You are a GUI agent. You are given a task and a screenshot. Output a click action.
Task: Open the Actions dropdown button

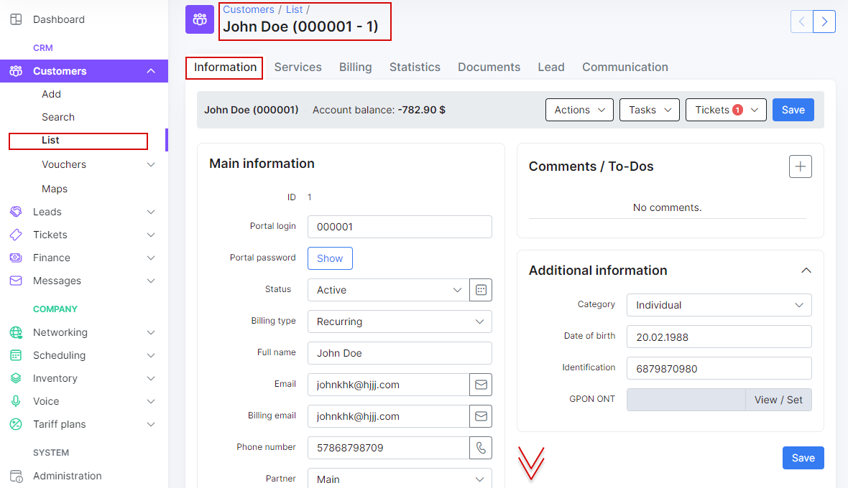(x=579, y=110)
